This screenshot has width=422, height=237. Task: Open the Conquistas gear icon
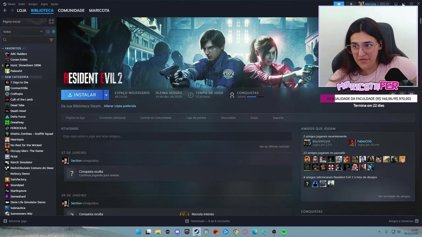pos(232,95)
